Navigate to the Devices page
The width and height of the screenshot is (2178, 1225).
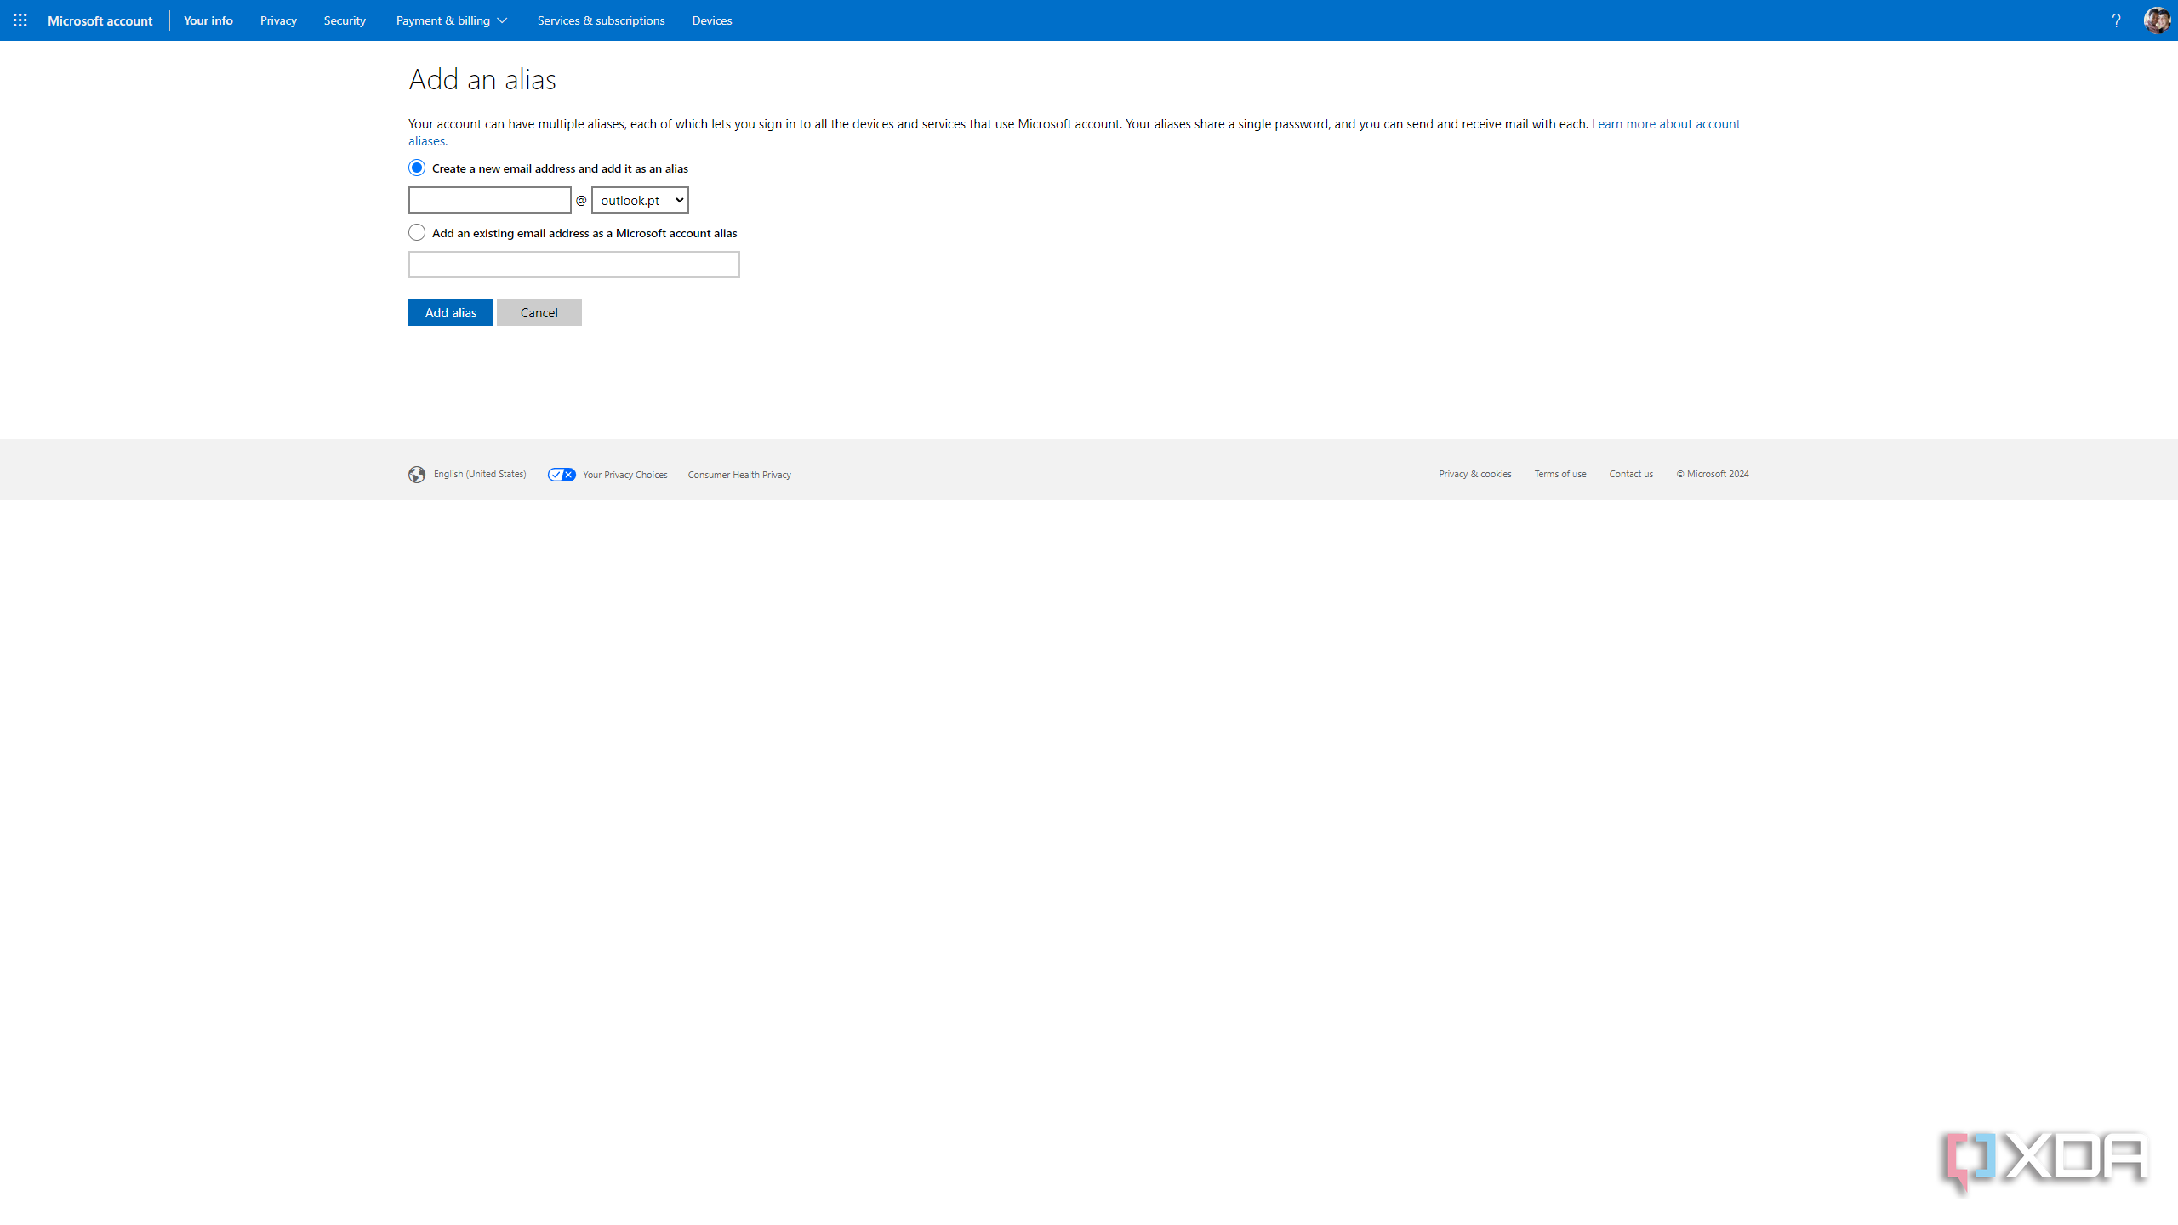[x=711, y=20]
